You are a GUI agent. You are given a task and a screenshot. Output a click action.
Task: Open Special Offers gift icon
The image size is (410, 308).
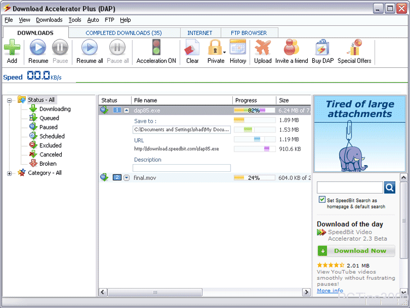(x=354, y=48)
